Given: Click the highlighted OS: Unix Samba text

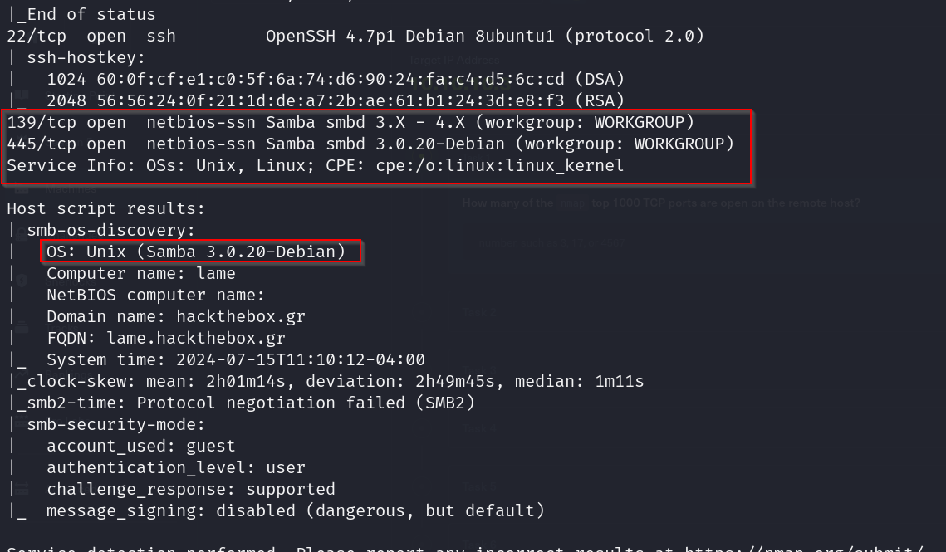Looking at the screenshot, I should coord(196,252).
